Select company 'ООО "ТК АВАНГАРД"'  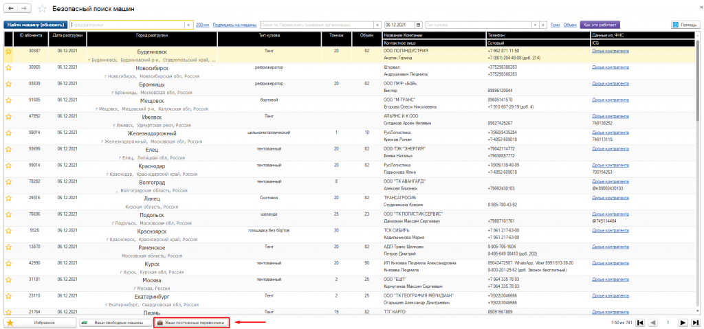(404, 181)
